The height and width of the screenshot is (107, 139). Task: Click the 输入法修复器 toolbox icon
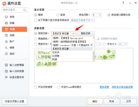point(6,71)
